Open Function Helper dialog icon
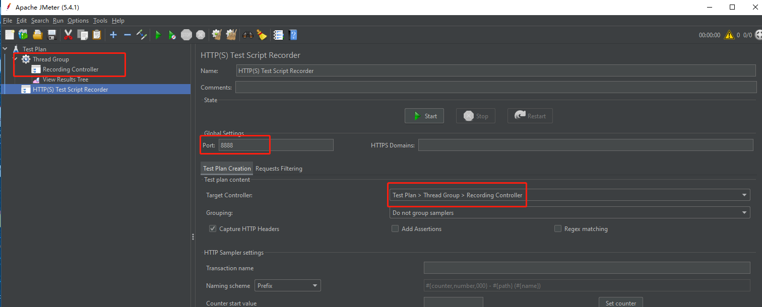This screenshot has width=762, height=307. click(x=278, y=35)
